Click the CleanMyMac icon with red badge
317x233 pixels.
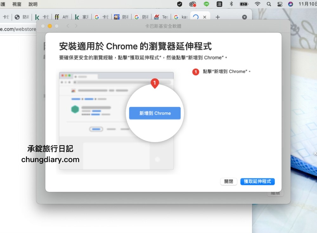pos(192,4)
